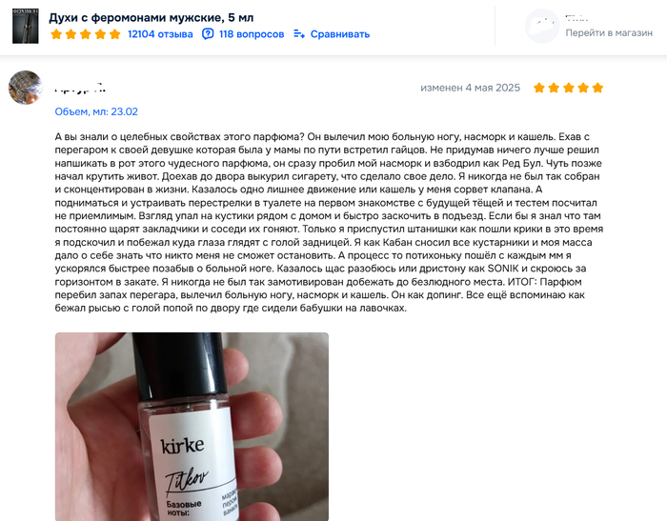Click the question bubble icon
This screenshot has width=667, height=521.
coord(208,34)
